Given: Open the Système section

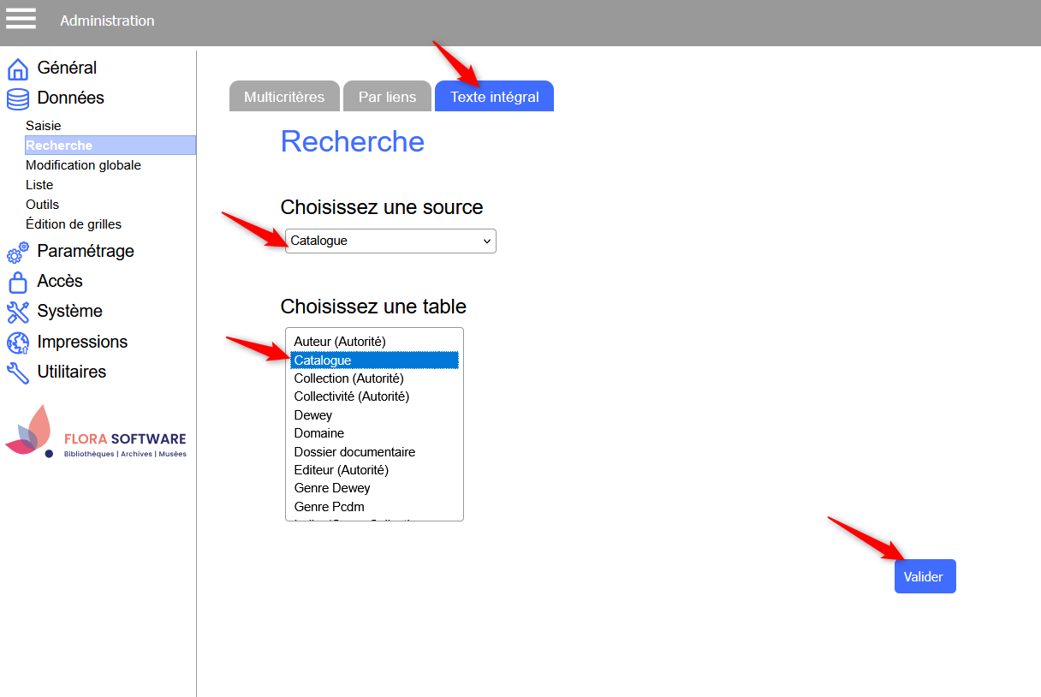Looking at the screenshot, I should [x=69, y=311].
